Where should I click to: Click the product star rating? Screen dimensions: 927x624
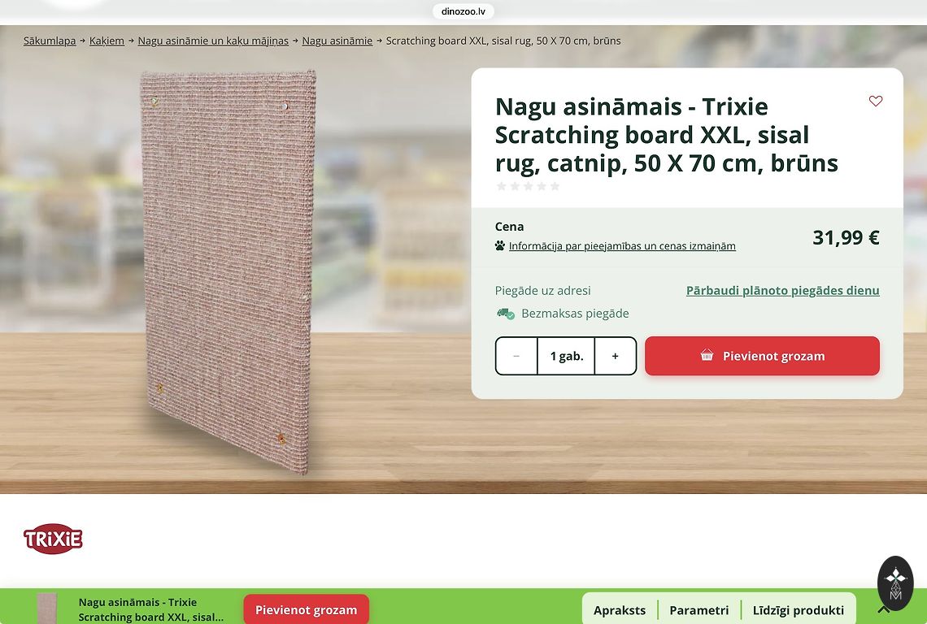(528, 186)
